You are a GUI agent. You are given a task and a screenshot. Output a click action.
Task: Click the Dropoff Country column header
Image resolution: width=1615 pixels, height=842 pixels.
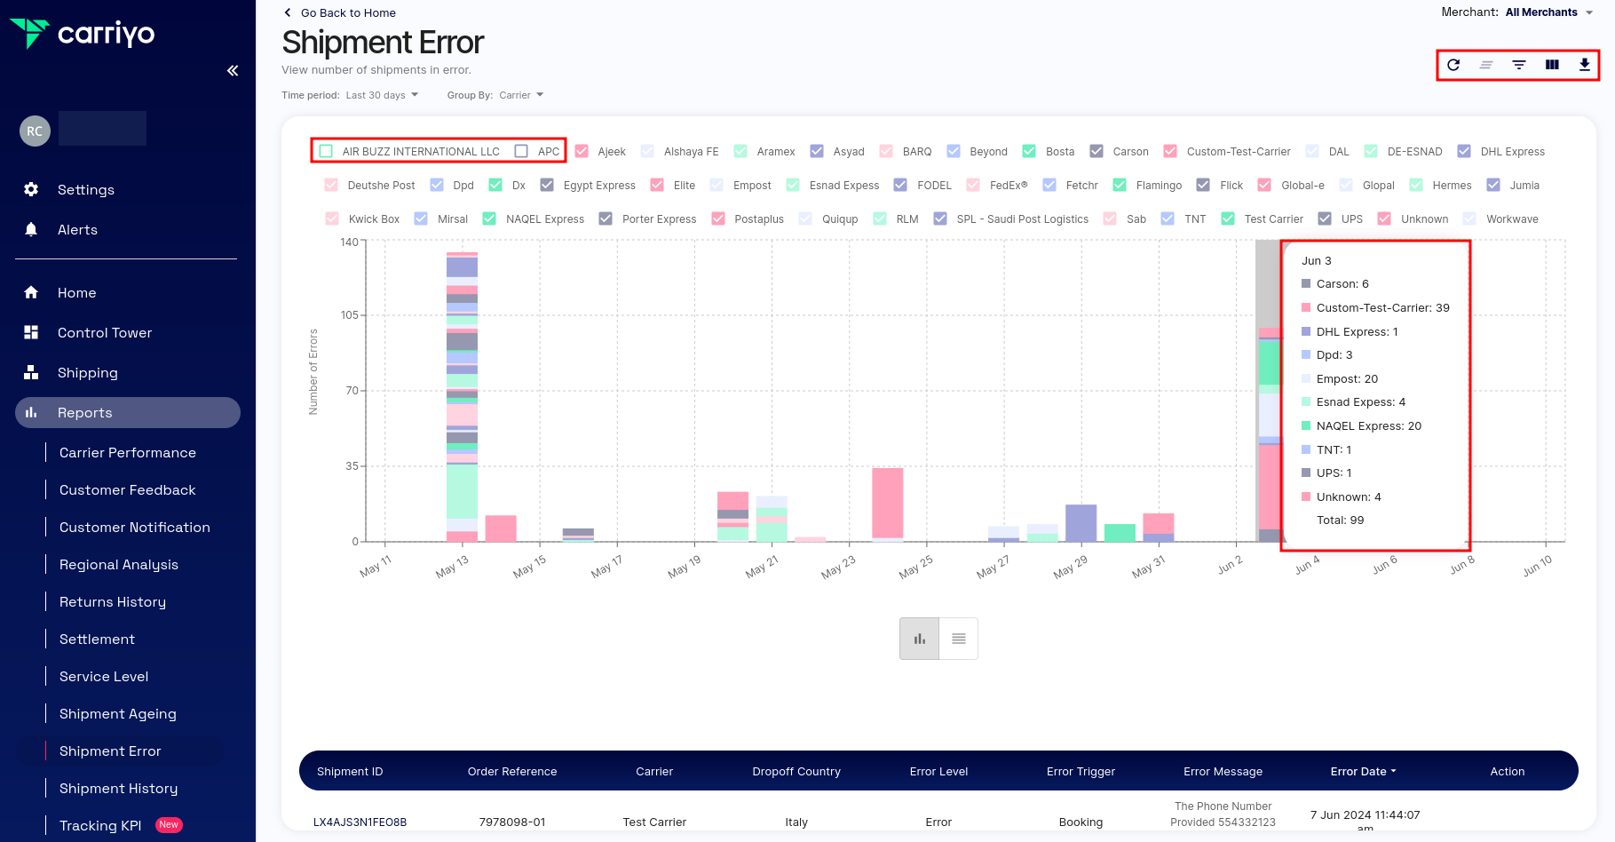(x=796, y=771)
